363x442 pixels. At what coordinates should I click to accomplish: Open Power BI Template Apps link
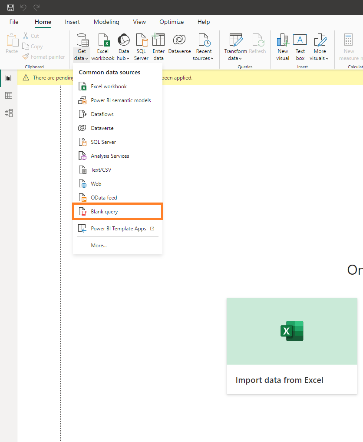point(117,229)
